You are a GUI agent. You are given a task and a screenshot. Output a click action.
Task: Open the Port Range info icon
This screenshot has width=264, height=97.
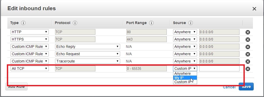point(151,23)
